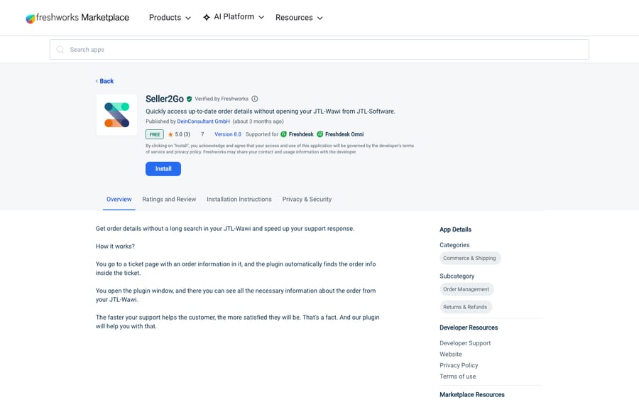The height and width of the screenshot is (400, 639).
Task: Click the App Details heading
Action: click(455, 229)
